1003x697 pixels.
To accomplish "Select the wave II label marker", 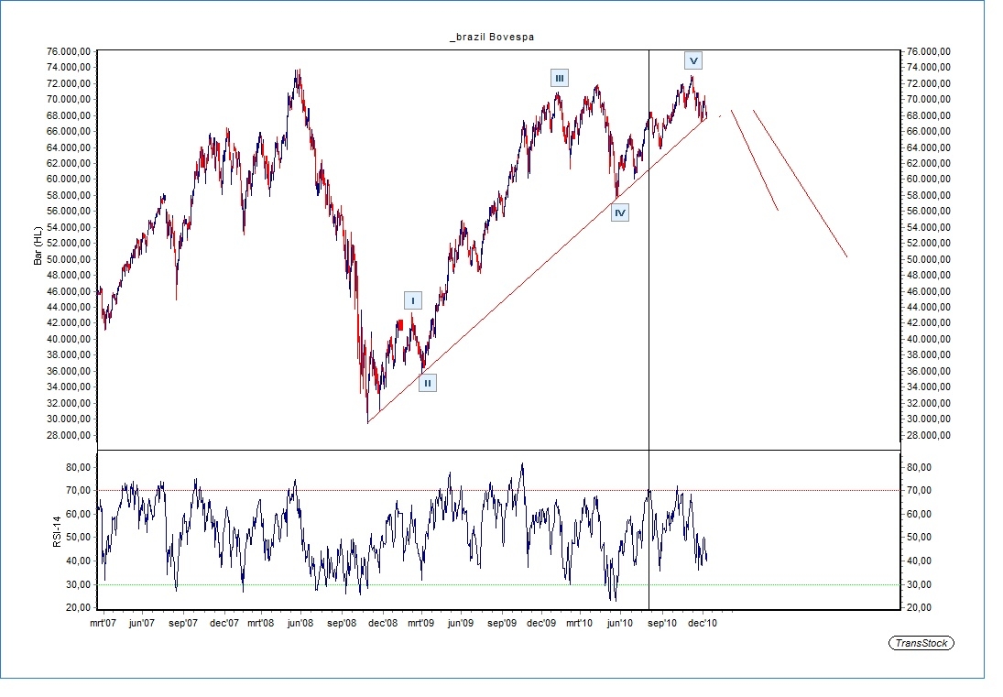I will (x=428, y=383).
